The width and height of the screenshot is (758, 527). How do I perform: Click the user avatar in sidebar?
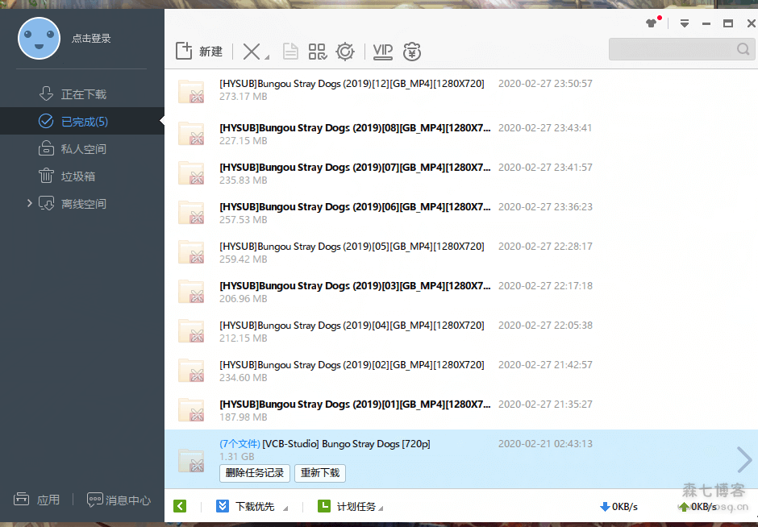[x=39, y=38]
